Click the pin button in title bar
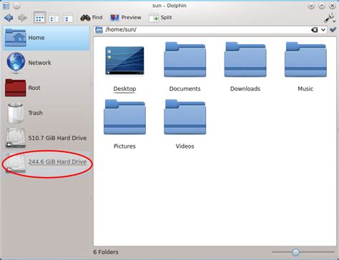Screen dimensions: 339x260 [x=16, y=6]
